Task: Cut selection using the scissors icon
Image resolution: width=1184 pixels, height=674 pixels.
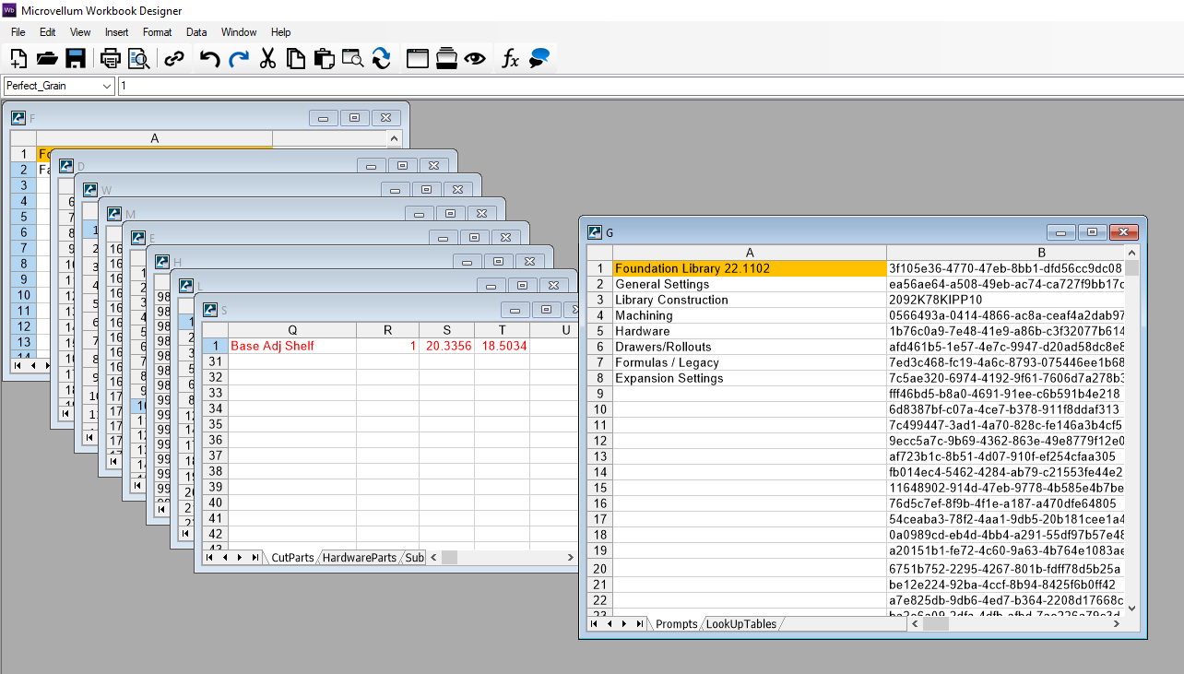Action: [x=267, y=58]
